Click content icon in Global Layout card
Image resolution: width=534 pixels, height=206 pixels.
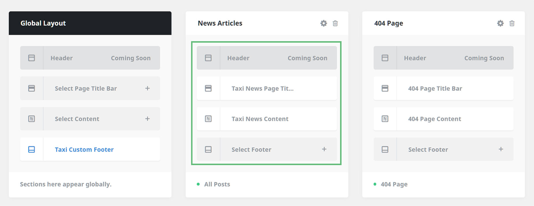(31, 119)
